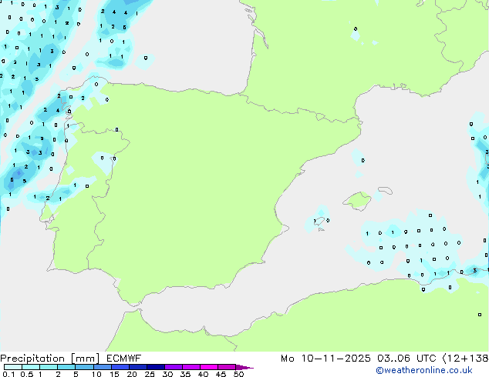Pick the 40–45 mm magenta legend swatch
This screenshot has height=377, width=489.
[209, 367]
